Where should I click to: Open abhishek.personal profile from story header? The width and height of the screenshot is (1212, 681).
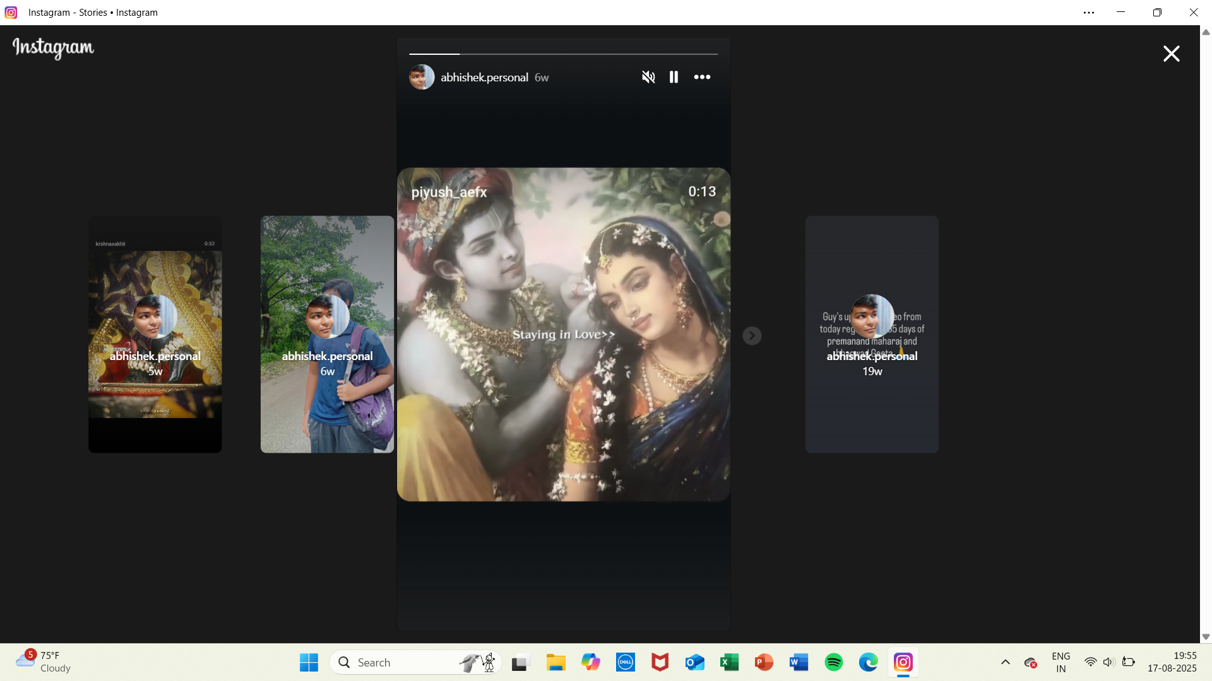[484, 78]
